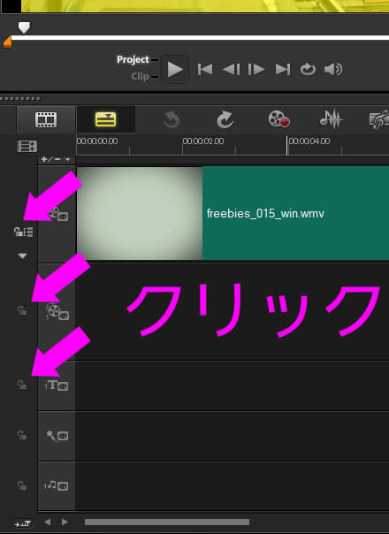This screenshot has width=389, height=534.
Task: Click the Play button
Action: 175,70
